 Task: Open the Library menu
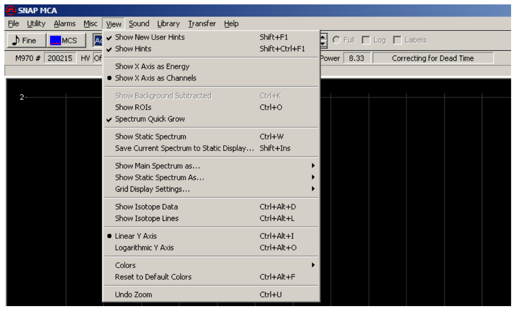click(169, 24)
